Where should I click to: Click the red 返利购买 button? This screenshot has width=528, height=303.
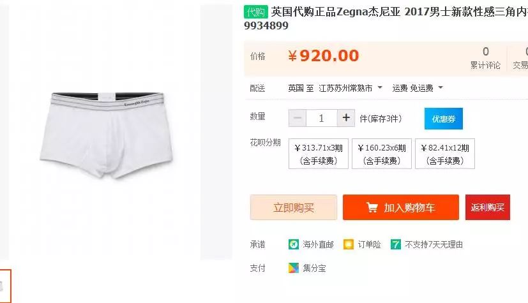coord(488,207)
